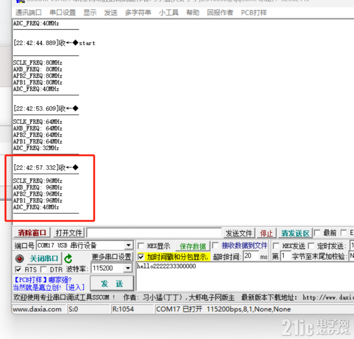This screenshot has height=339, width=354.
Task: Open the 帮助 menu
Action: pyautogui.click(x=193, y=12)
